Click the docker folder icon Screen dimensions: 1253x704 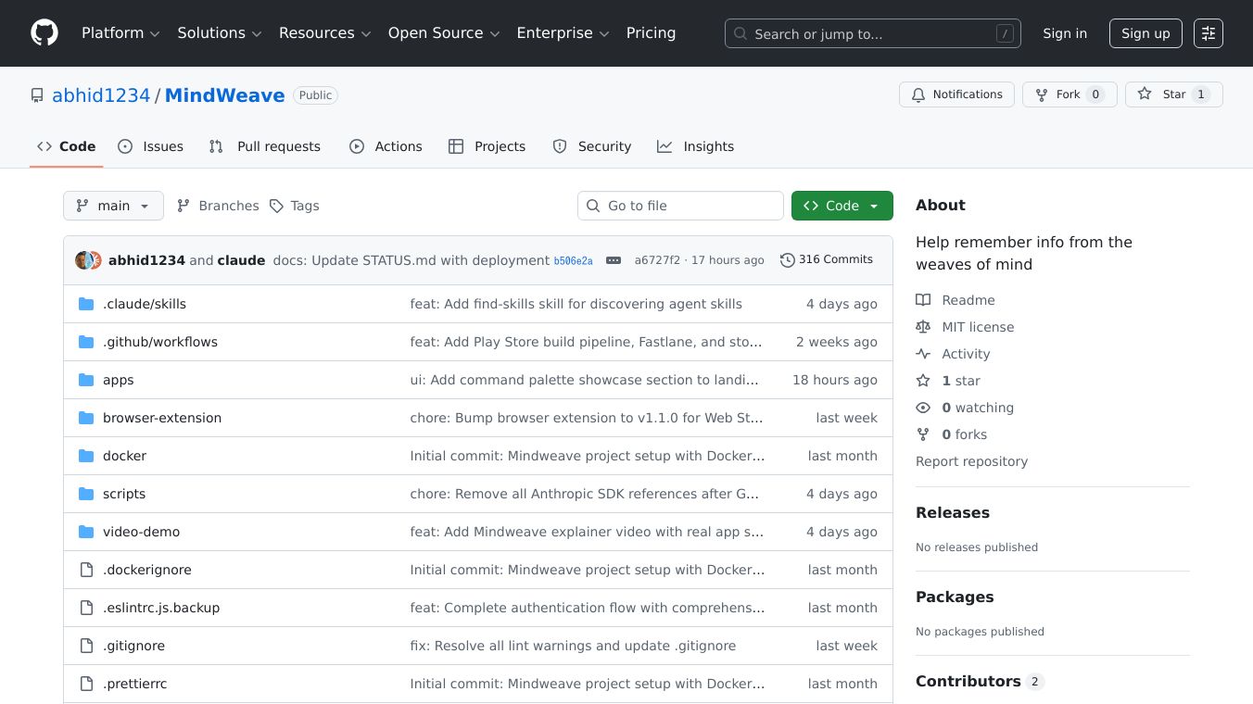pos(86,456)
